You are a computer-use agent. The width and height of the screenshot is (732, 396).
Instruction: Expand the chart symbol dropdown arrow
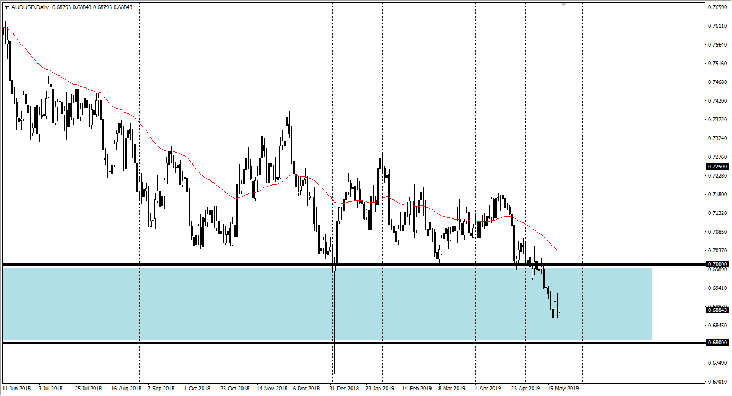pyautogui.click(x=6, y=7)
